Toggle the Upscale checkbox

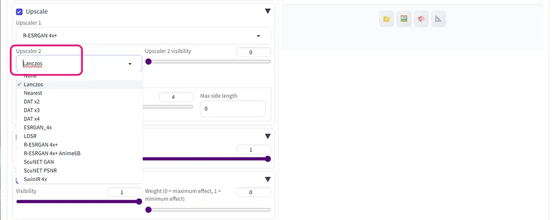(x=19, y=12)
